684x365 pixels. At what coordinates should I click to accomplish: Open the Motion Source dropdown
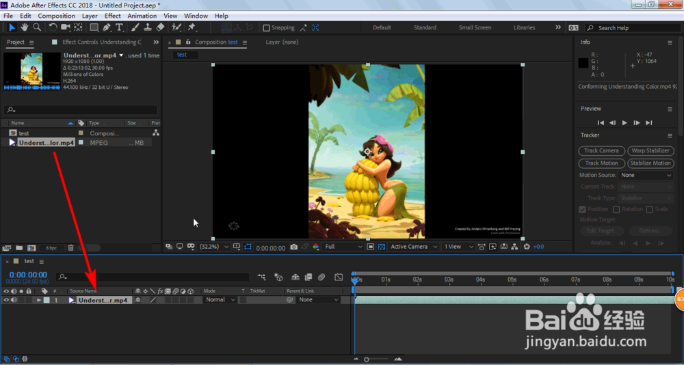646,175
